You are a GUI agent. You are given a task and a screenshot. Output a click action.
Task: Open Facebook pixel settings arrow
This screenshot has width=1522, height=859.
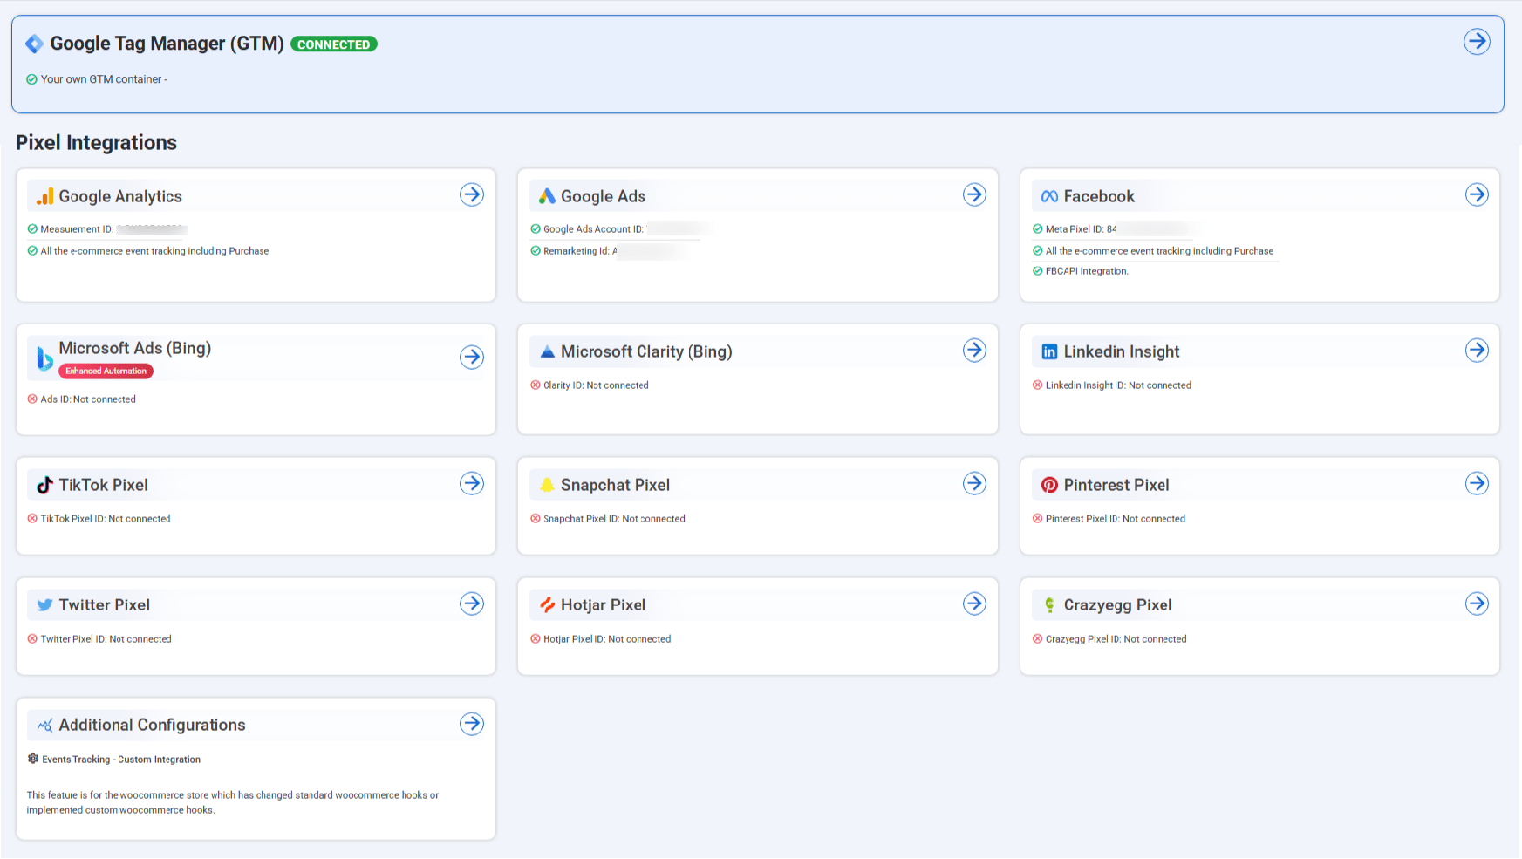1476,194
